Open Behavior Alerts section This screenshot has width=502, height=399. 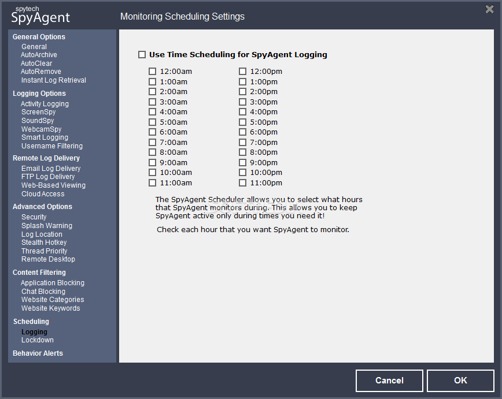point(38,353)
